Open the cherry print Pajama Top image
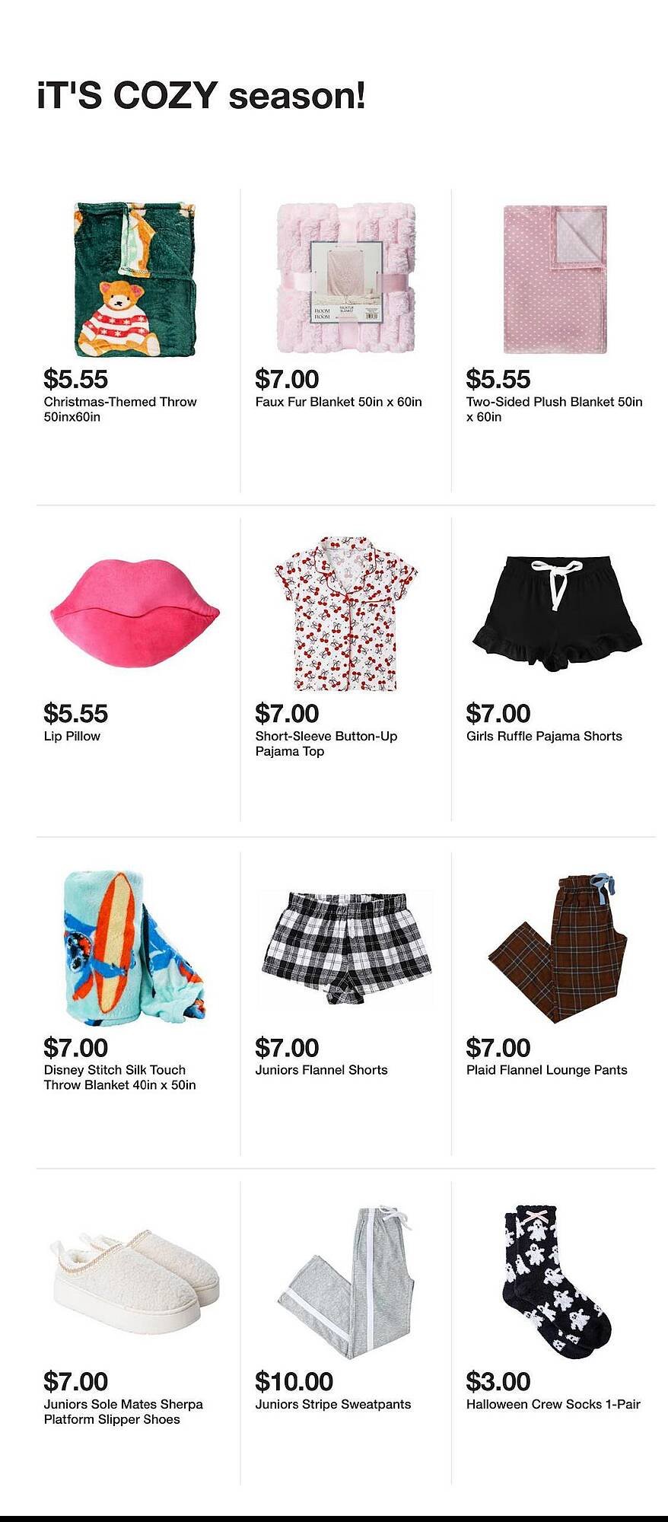Viewport: 668px width, 1522px height. pyautogui.click(x=346, y=613)
